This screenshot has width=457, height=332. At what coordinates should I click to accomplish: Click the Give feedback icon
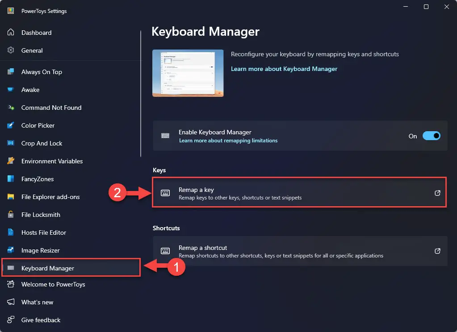tap(11, 320)
